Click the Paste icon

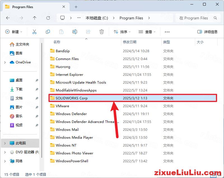coord(61,32)
